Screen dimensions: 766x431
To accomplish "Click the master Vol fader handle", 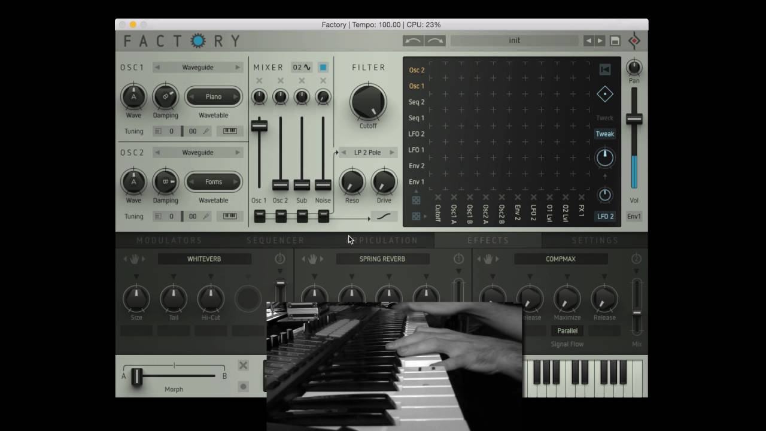I will click(x=634, y=119).
